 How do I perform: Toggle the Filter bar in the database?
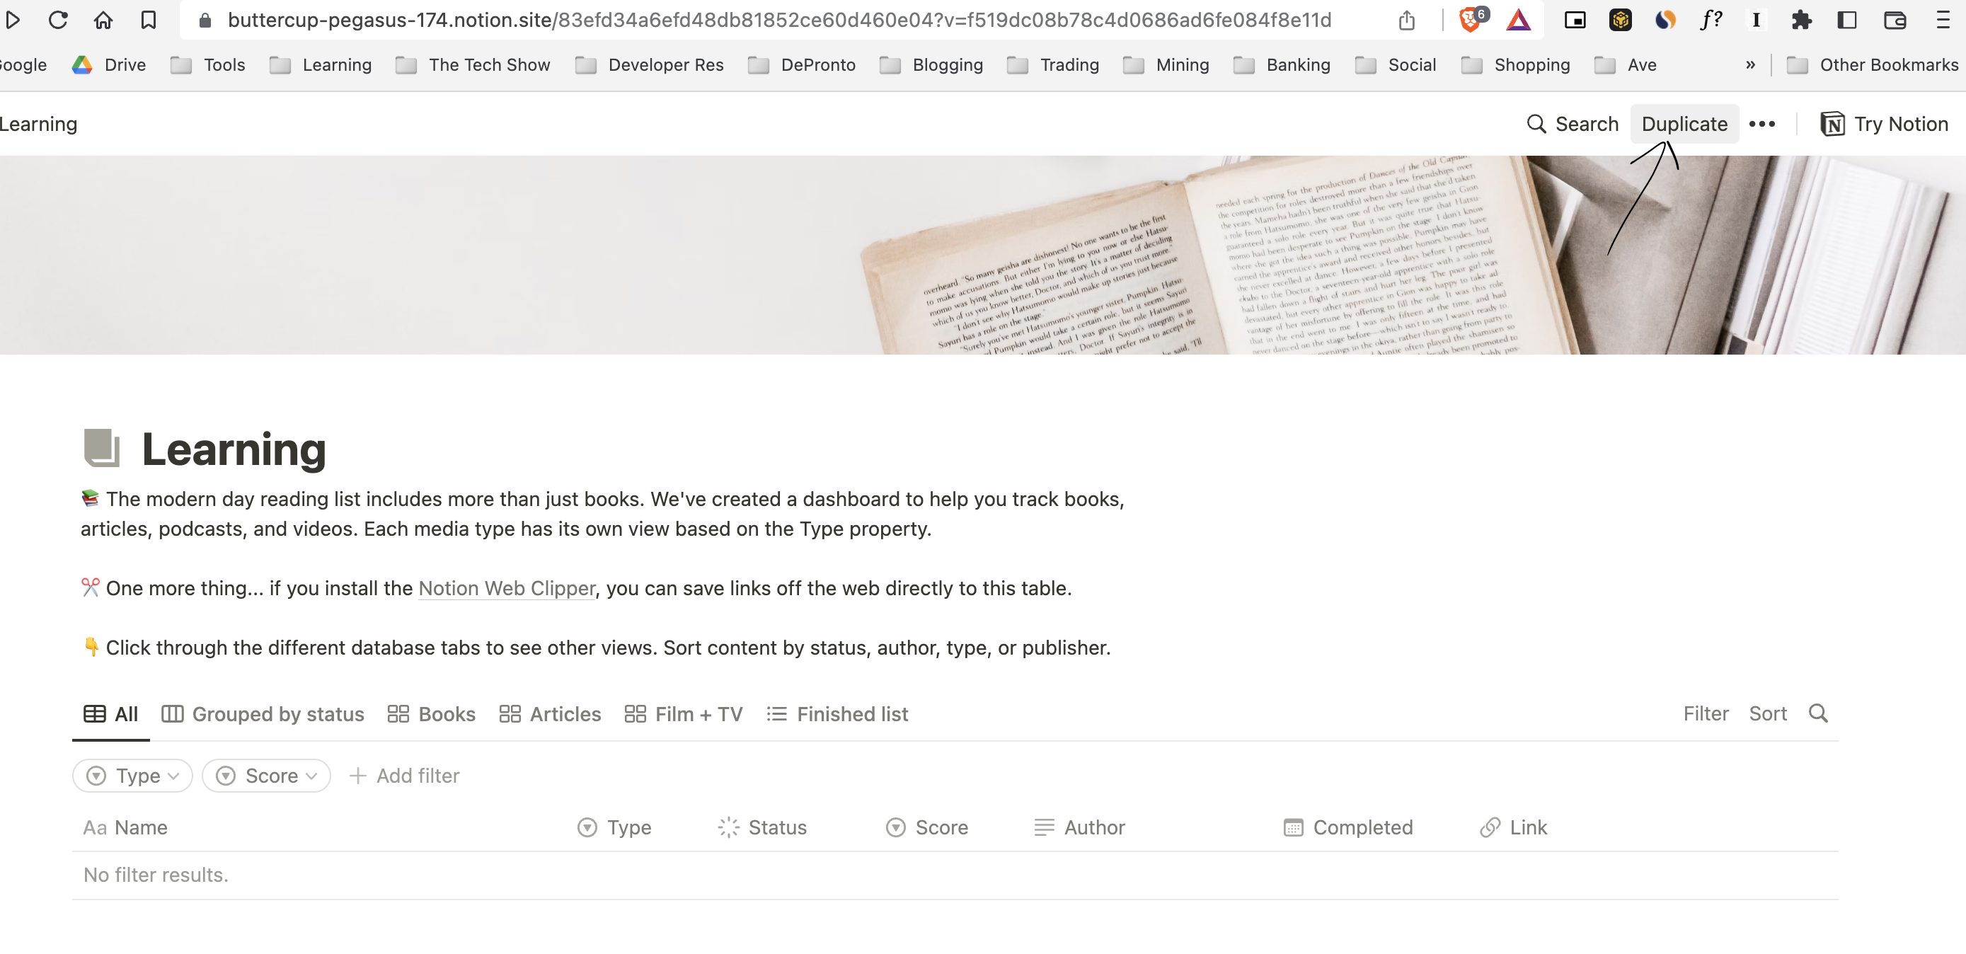pos(1705,713)
